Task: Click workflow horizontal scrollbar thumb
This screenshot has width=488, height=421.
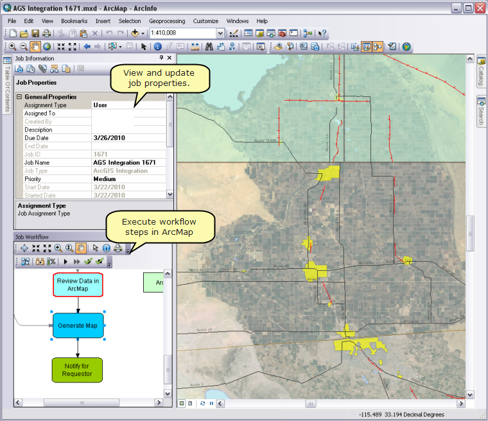Action: tap(82, 402)
